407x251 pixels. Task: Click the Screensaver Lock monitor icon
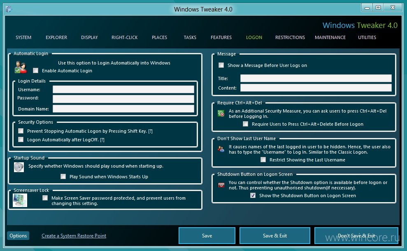[x=20, y=200]
